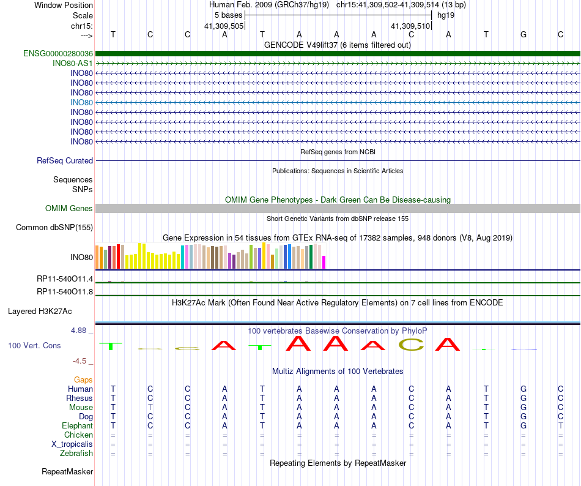
Task: Click the 4.88 PhyloP upper scale value
Action: (x=78, y=331)
